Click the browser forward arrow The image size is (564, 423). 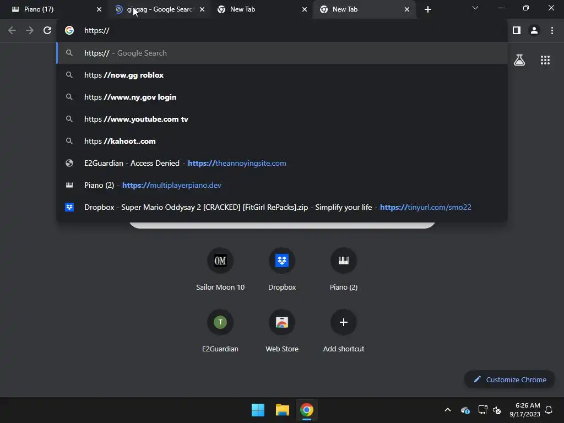pyautogui.click(x=30, y=31)
